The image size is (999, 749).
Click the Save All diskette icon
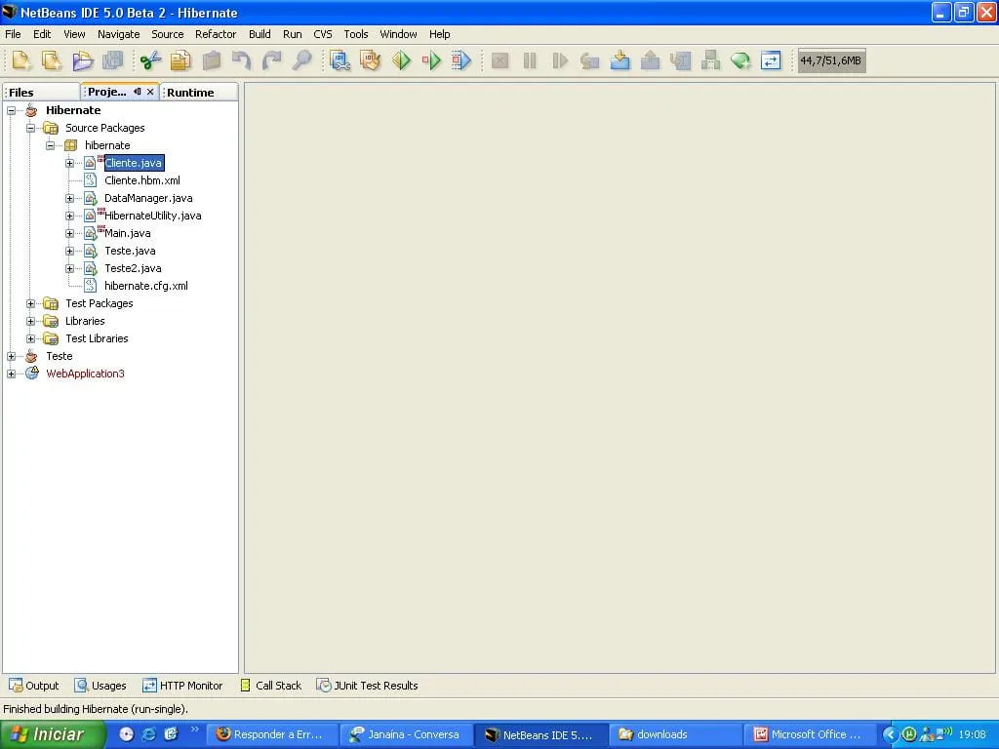pyautogui.click(x=113, y=61)
